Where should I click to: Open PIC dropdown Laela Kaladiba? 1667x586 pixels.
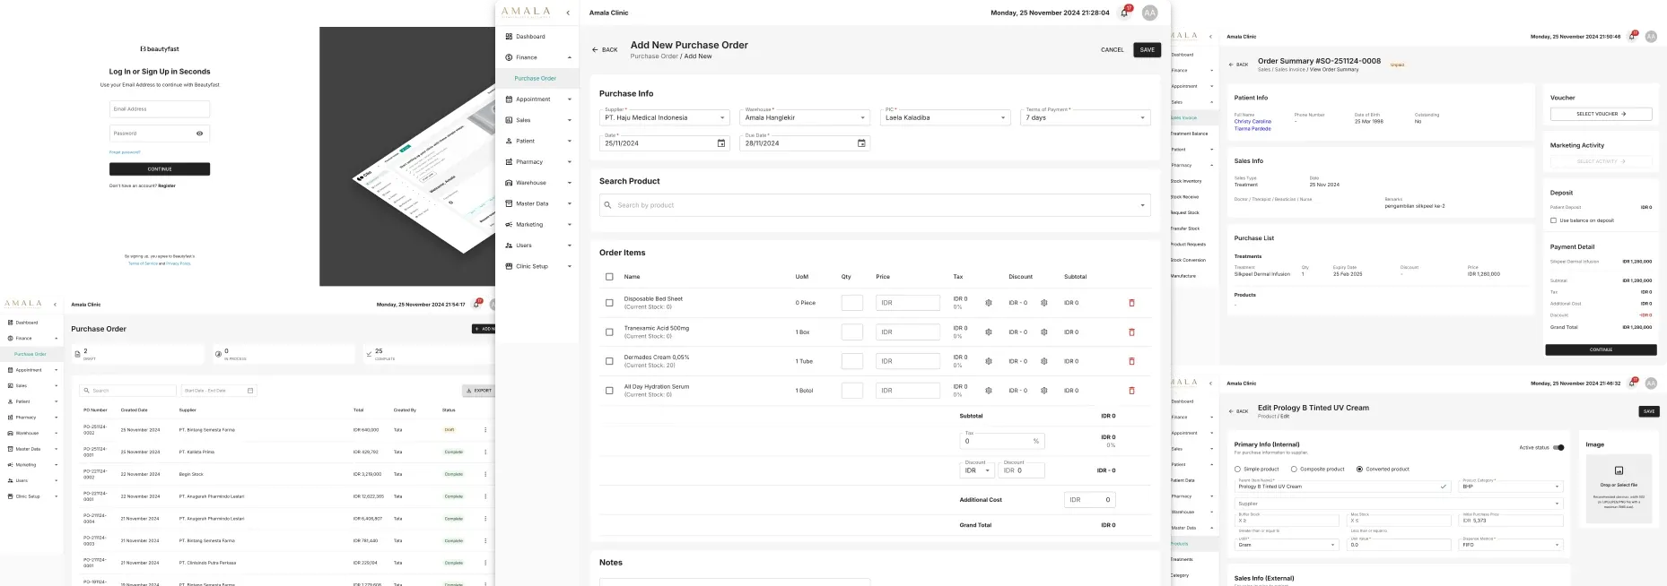[946, 117]
